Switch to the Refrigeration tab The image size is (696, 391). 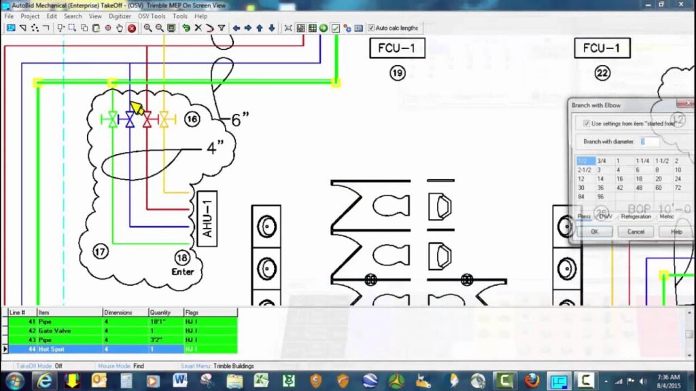636,217
